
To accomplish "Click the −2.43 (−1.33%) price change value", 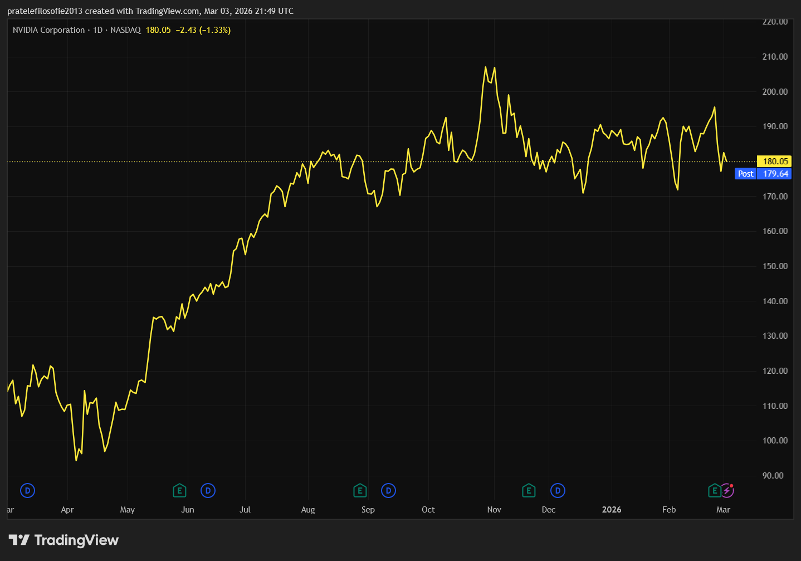I will [x=203, y=30].
